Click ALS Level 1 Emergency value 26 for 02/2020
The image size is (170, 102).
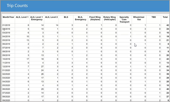click(x=42, y=74)
